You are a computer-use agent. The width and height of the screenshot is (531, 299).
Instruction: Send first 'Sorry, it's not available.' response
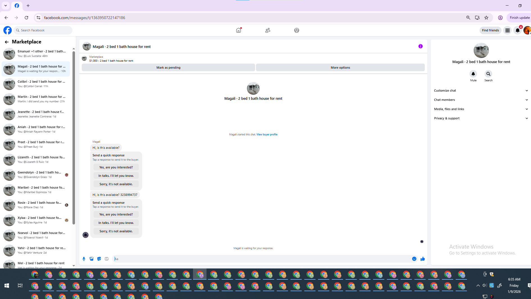[116, 184]
